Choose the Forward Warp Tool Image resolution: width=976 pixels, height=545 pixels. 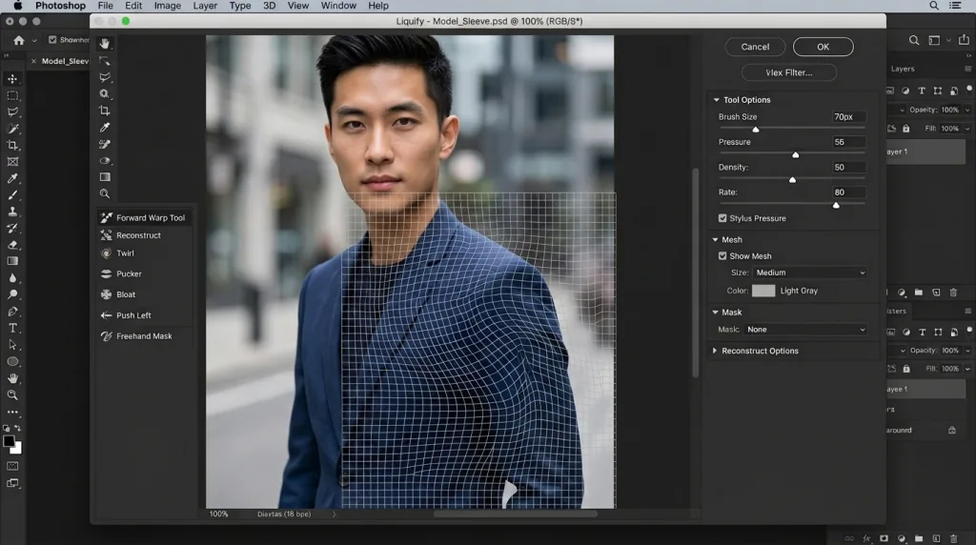pos(144,218)
